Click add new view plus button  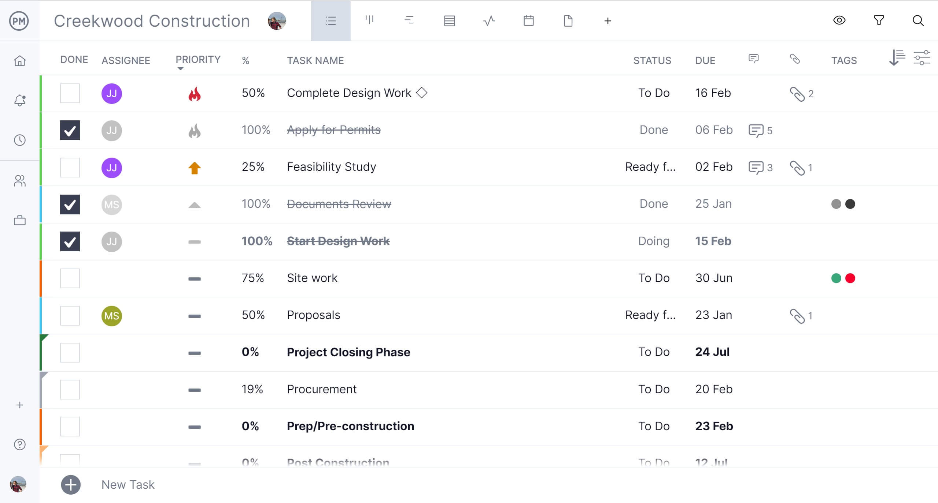coord(608,21)
